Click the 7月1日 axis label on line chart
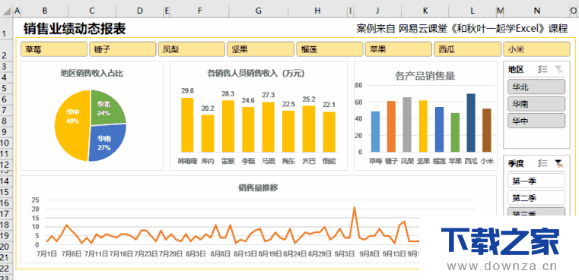This screenshot has height=280, width=579. point(47,254)
